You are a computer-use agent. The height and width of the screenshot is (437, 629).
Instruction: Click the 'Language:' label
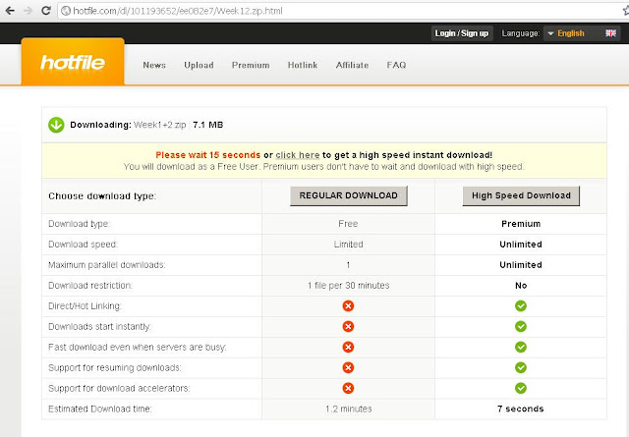click(521, 33)
